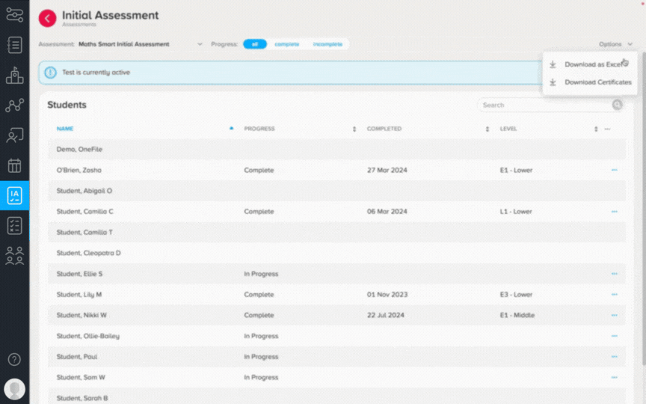Sort by the COMPLETED column arrows
Screen dimensions: 646x404
coord(487,129)
